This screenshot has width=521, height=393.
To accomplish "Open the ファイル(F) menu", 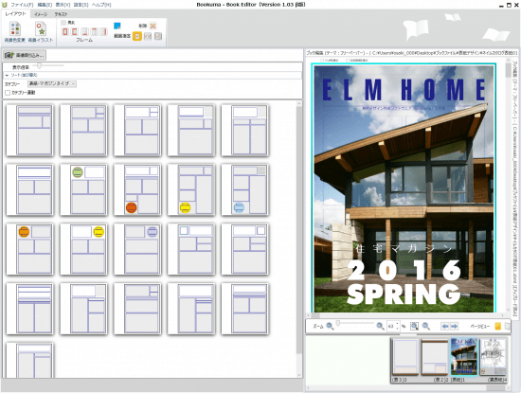I will click(x=22, y=5).
